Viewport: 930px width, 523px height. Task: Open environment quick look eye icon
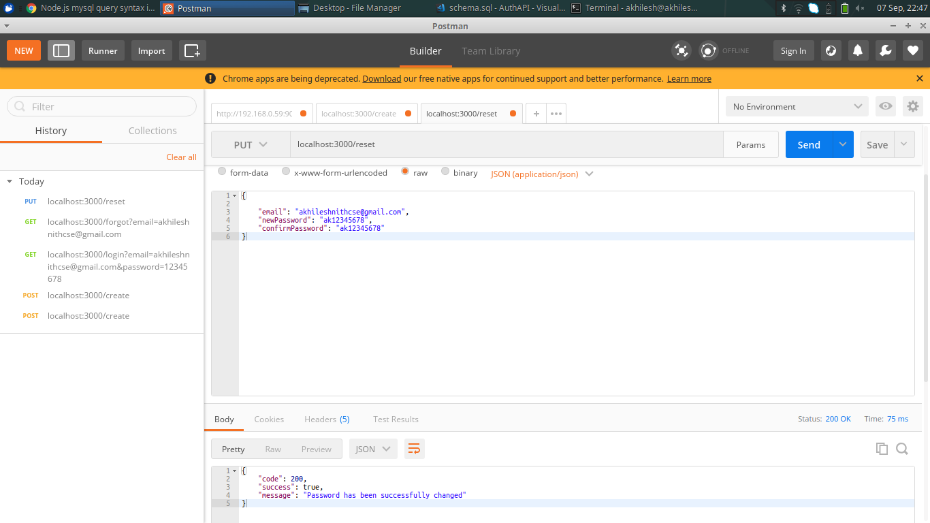(885, 106)
